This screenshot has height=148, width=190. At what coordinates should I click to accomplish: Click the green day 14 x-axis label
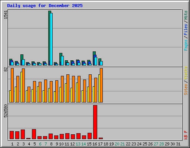pos(83,144)
